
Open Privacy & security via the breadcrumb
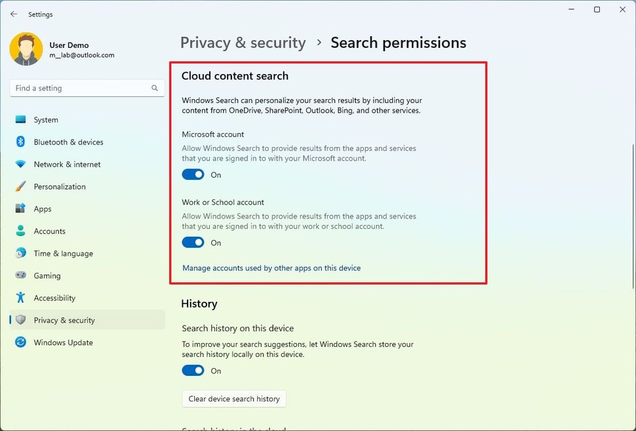coord(243,42)
